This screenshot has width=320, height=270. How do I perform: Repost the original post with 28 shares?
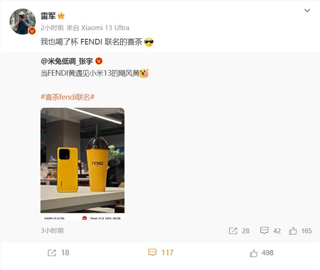(x=239, y=231)
